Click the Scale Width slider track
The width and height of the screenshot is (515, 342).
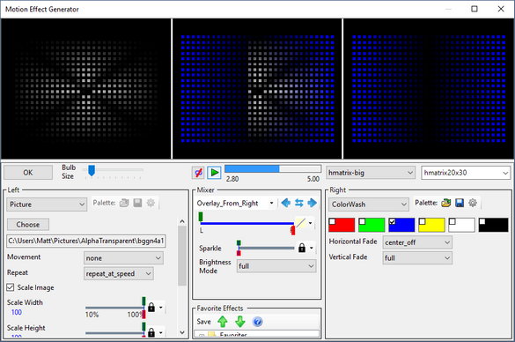114,308
